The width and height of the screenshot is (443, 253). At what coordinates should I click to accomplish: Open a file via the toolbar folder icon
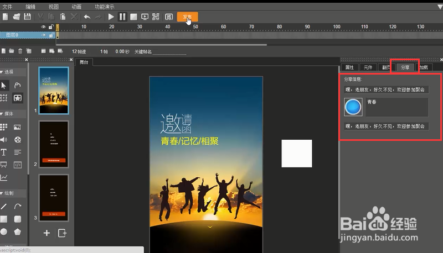[x=17, y=17]
